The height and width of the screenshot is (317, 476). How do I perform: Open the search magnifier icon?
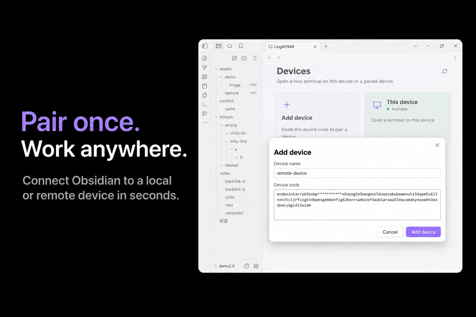pos(230,46)
